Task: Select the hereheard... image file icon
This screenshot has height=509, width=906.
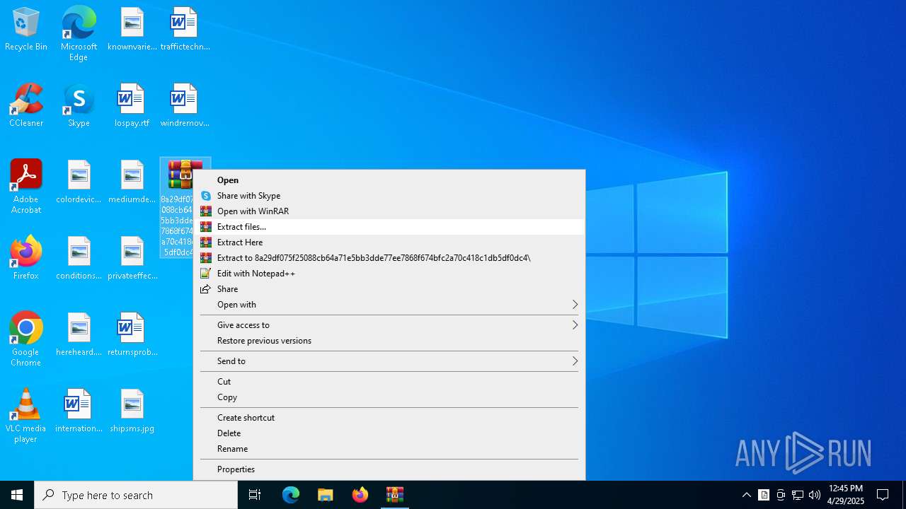Action: [x=79, y=335]
